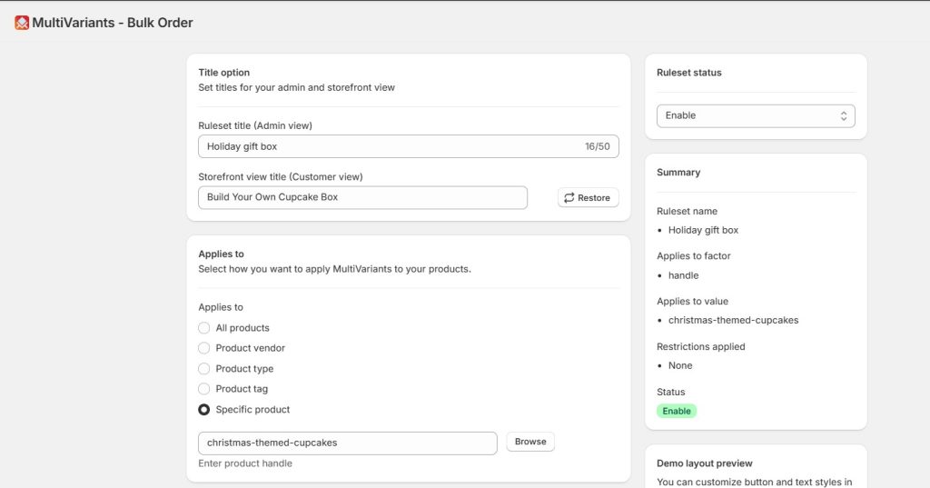Click the Browse button
This screenshot has height=488, width=930.
[x=530, y=442]
